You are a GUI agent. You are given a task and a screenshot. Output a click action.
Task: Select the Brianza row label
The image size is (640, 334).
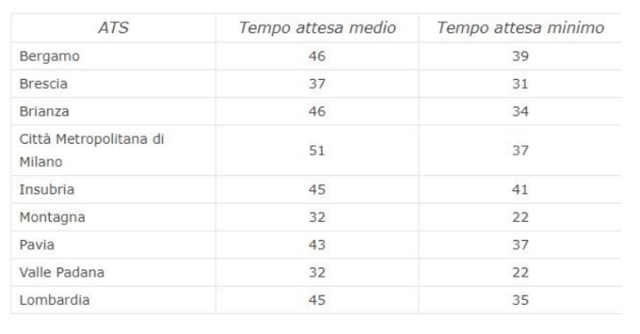click(43, 111)
